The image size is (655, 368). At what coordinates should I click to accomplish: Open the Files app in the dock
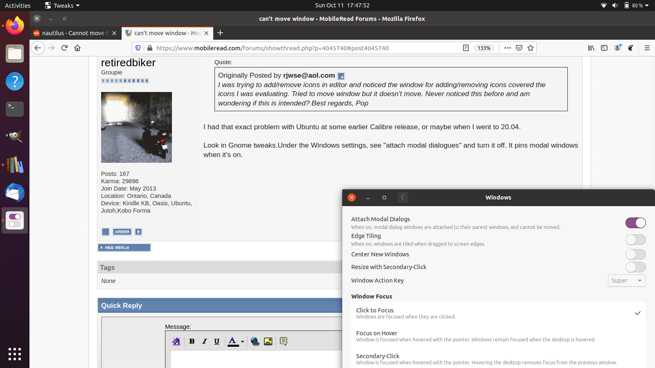pos(15,54)
